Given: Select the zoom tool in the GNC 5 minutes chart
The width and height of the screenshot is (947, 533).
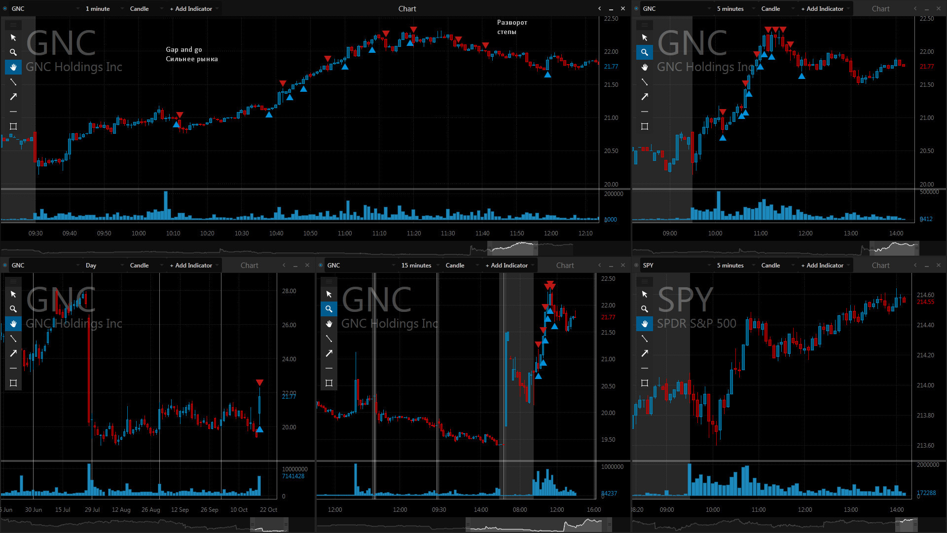Looking at the screenshot, I should 645,52.
